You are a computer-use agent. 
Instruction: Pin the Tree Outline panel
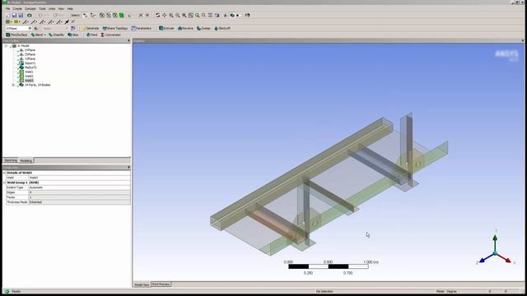[128, 40]
